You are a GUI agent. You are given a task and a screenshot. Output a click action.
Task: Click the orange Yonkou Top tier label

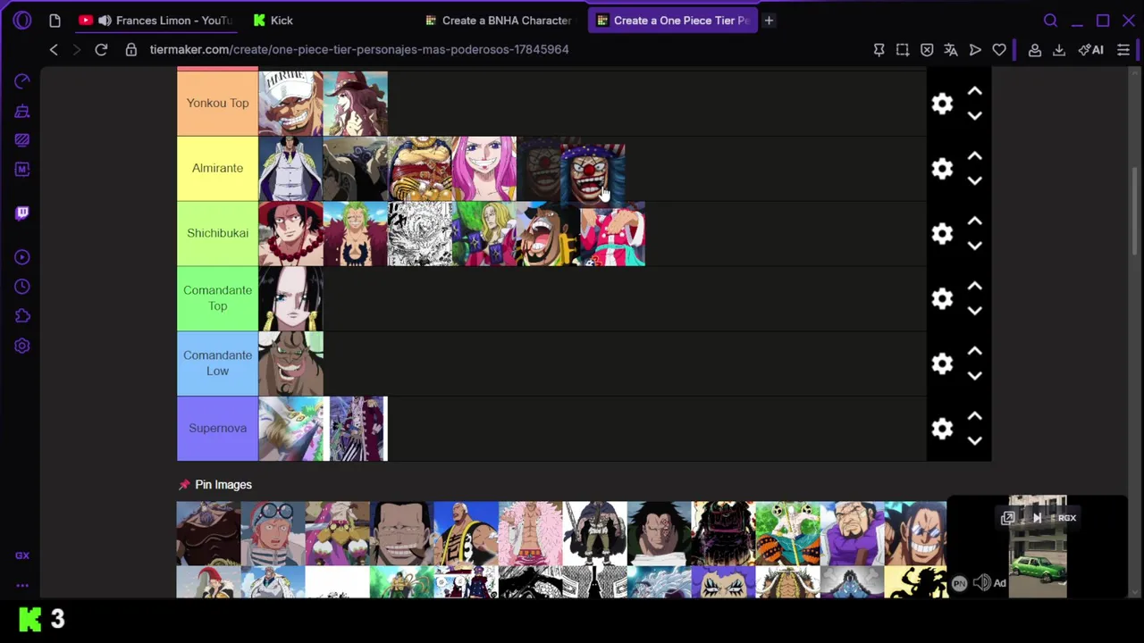tap(217, 103)
